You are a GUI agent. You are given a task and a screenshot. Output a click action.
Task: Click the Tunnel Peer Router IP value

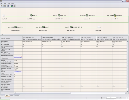tap(17, 68)
